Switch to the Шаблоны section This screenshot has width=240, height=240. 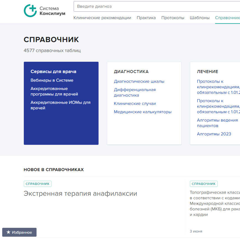[200, 18]
